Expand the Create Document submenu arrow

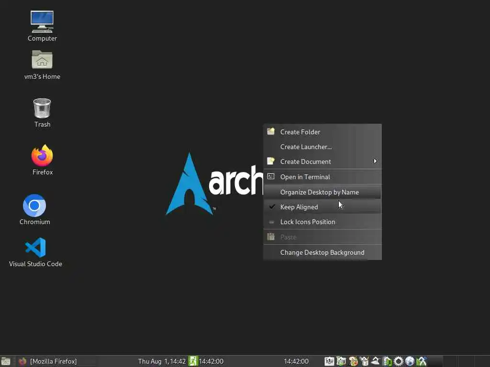375,161
